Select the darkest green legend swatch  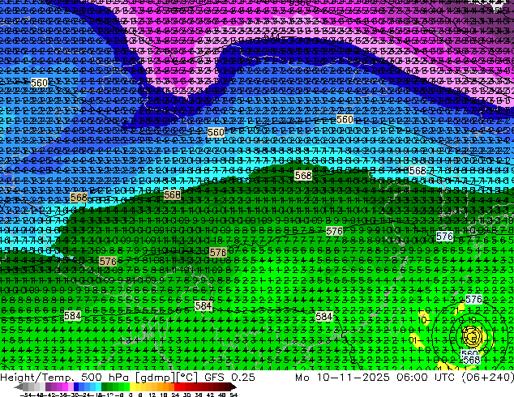pos(105,387)
